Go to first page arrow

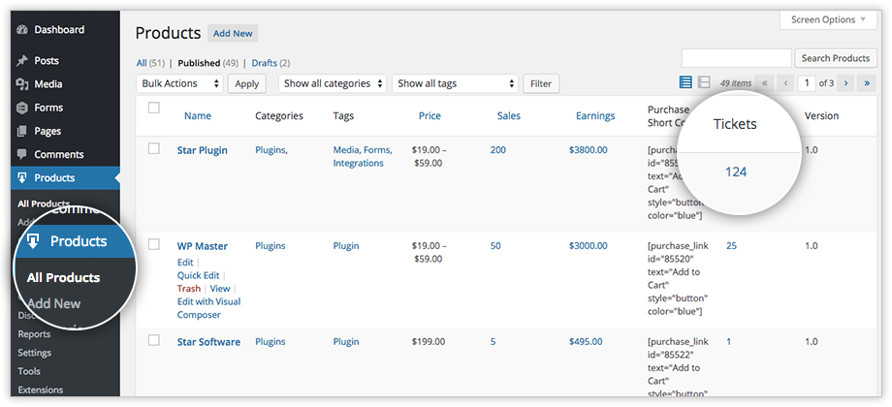[765, 83]
